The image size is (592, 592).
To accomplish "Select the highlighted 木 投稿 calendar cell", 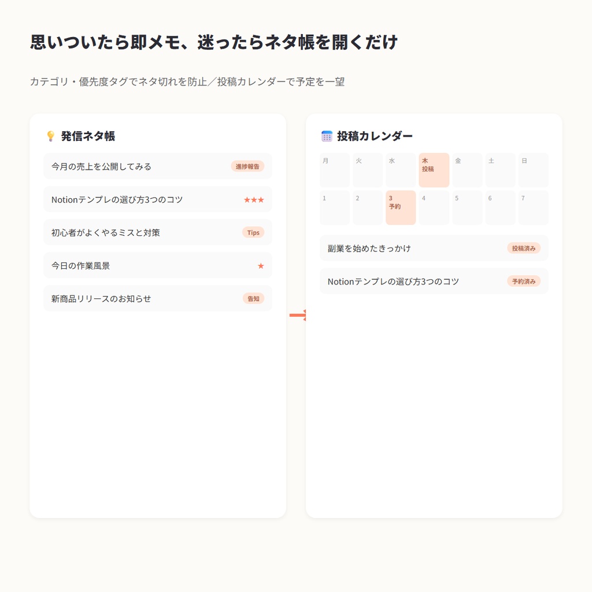I will tap(434, 170).
